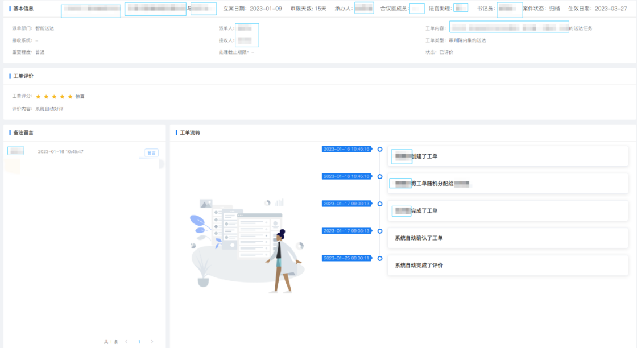Click the first 2023-01-17 09:03:13 timestamp tag
This screenshot has width=637, height=348.
[x=346, y=204]
